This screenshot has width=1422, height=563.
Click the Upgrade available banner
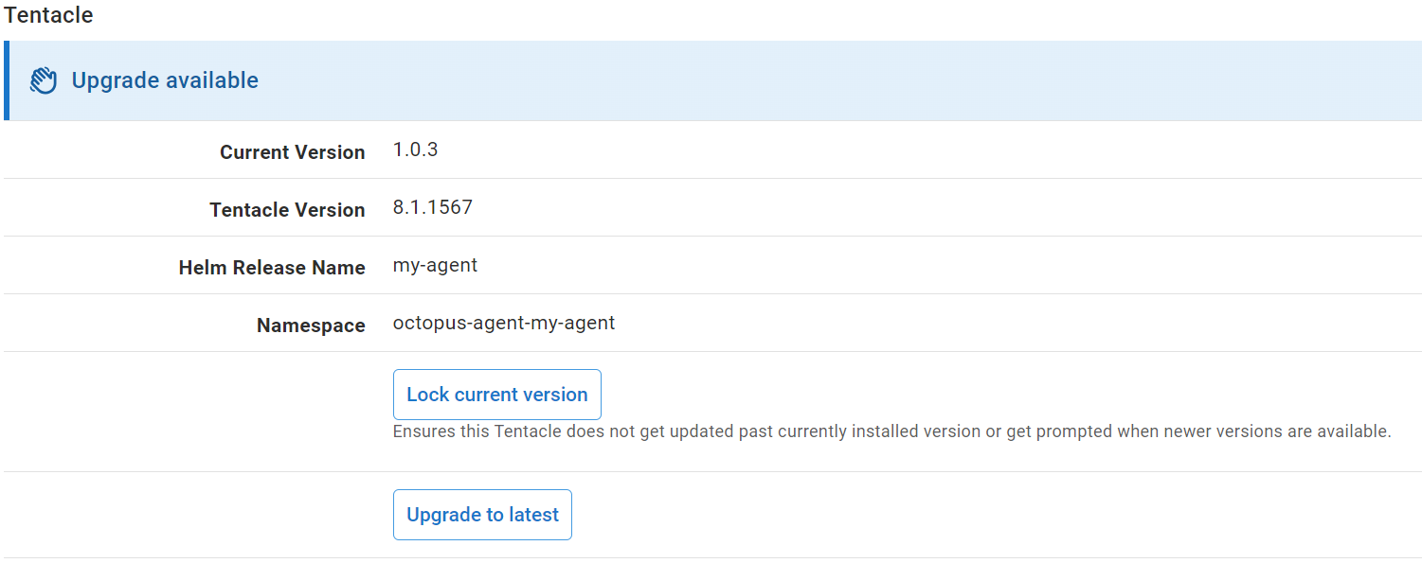click(663, 80)
